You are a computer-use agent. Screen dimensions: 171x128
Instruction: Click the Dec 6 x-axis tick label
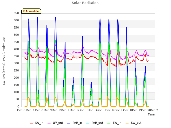point(21,110)
